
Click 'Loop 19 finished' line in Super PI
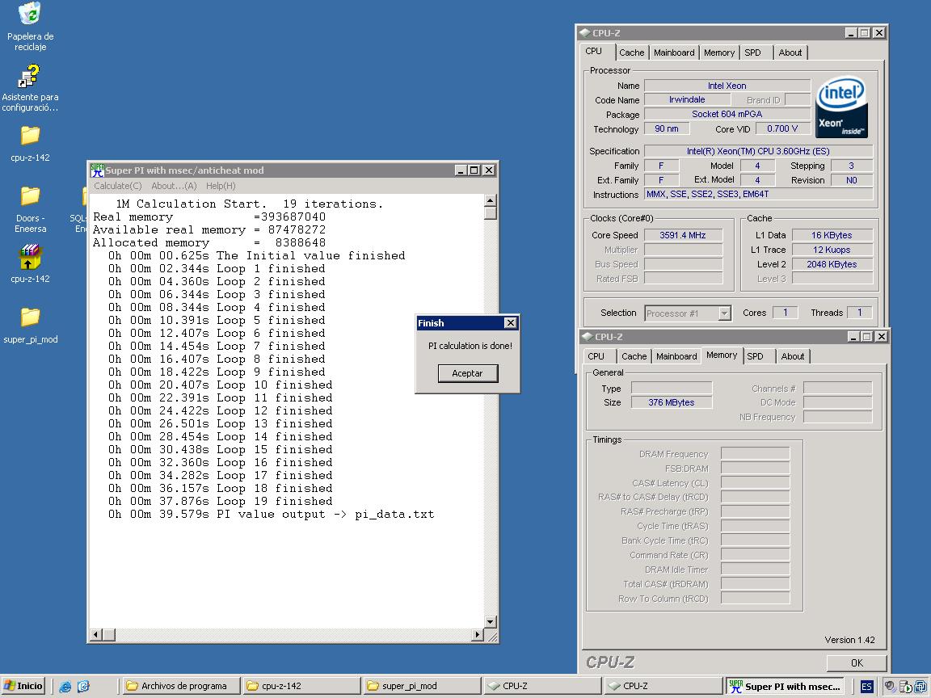coord(221,501)
